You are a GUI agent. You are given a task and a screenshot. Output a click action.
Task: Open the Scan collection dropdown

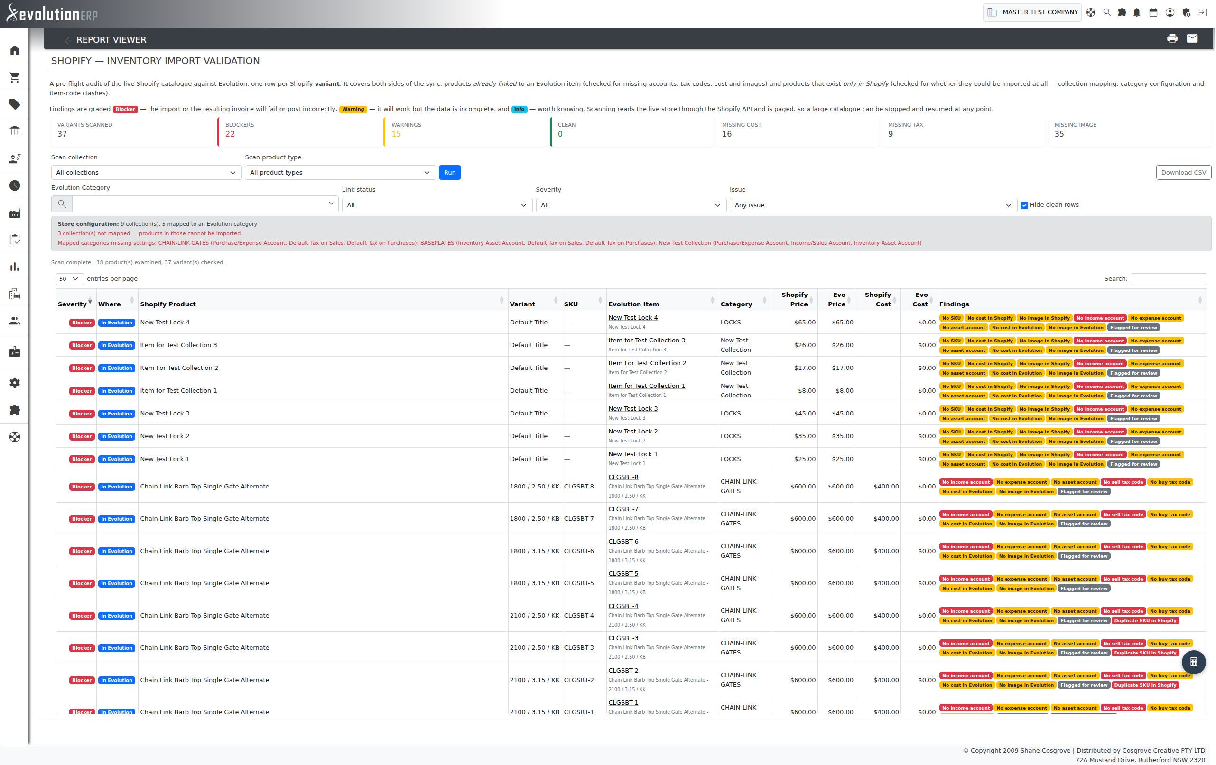[146, 172]
